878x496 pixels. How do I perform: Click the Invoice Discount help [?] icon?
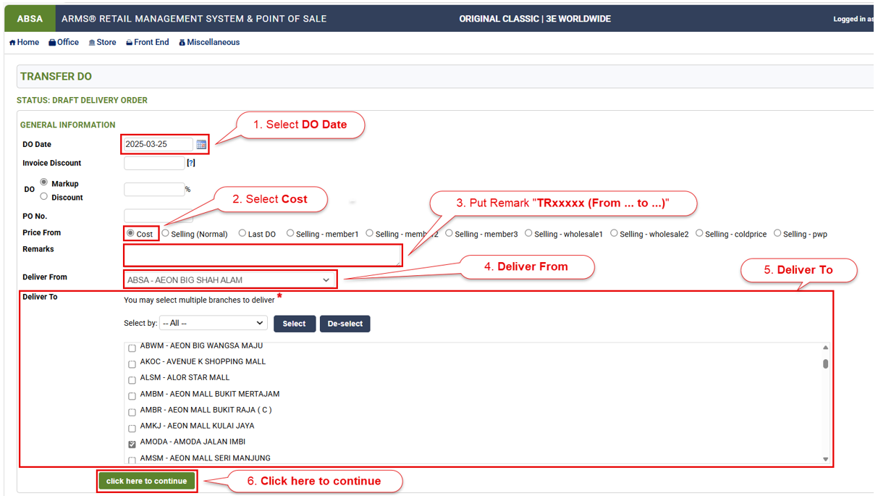click(x=191, y=163)
